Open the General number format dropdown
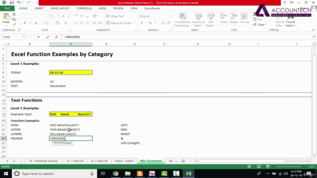The height and width of the screenshot is (178, 317). click(169, 16)
